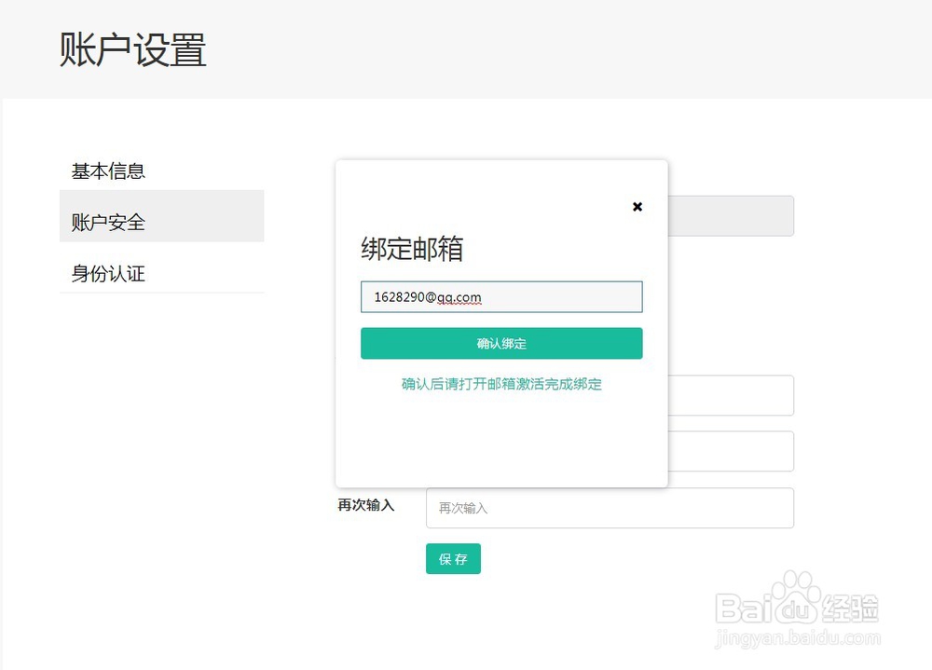Close the 绑定邮箱 dialog with the X
Image resolution: width=932 pixels, height=670 pixels.
[637, 207]
